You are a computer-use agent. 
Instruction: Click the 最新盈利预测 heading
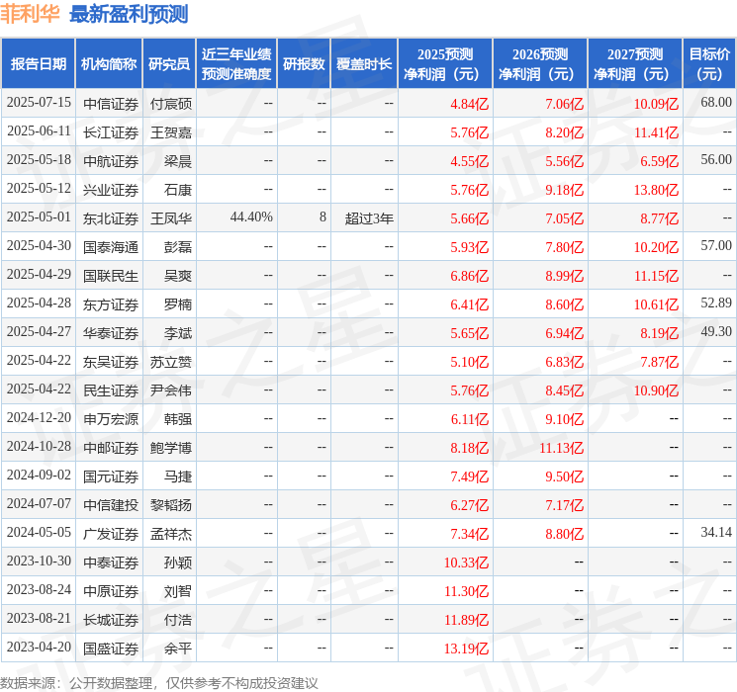tap(129, 14)
